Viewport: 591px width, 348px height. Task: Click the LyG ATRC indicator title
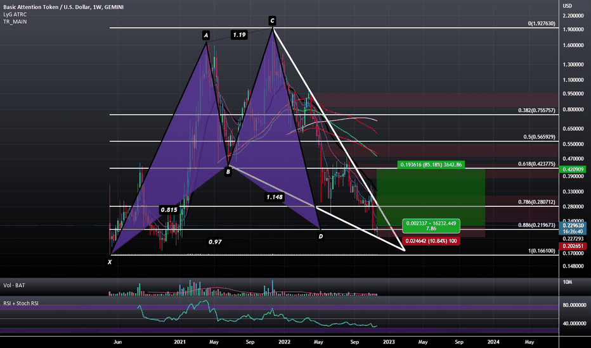(x=15, y=15)
